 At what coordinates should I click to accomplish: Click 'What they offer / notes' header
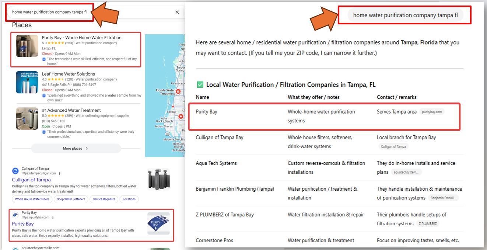point(313,97)
